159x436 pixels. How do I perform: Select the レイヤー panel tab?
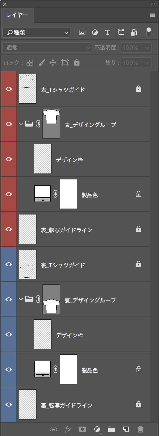[x=17, y=15]
